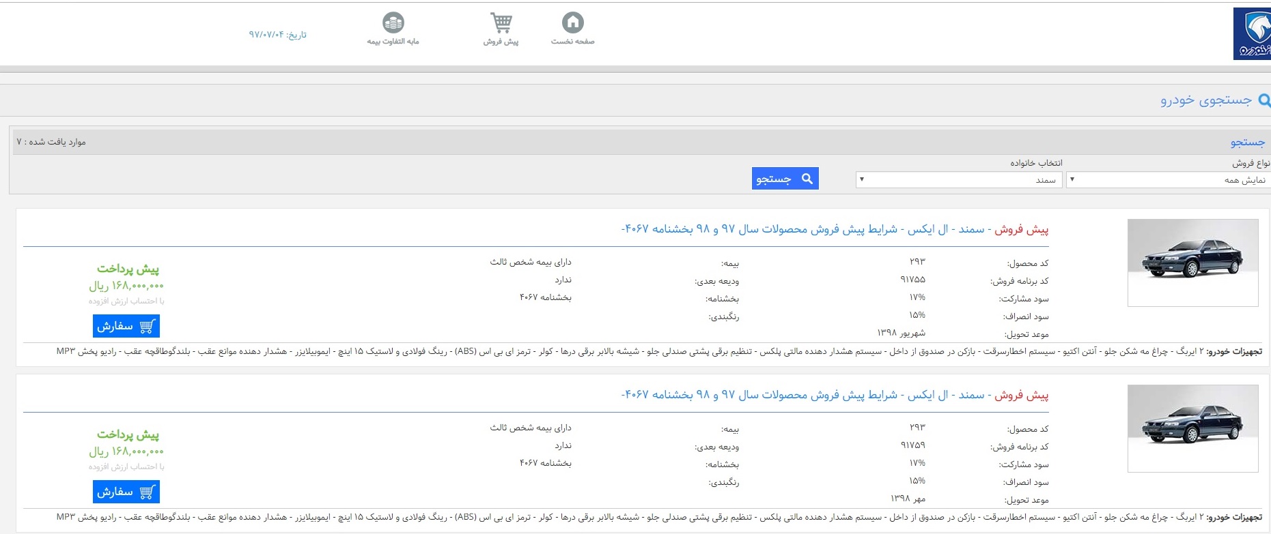
Task: Click the صفحه نخست menu label
Action: [x=573, y=42]
